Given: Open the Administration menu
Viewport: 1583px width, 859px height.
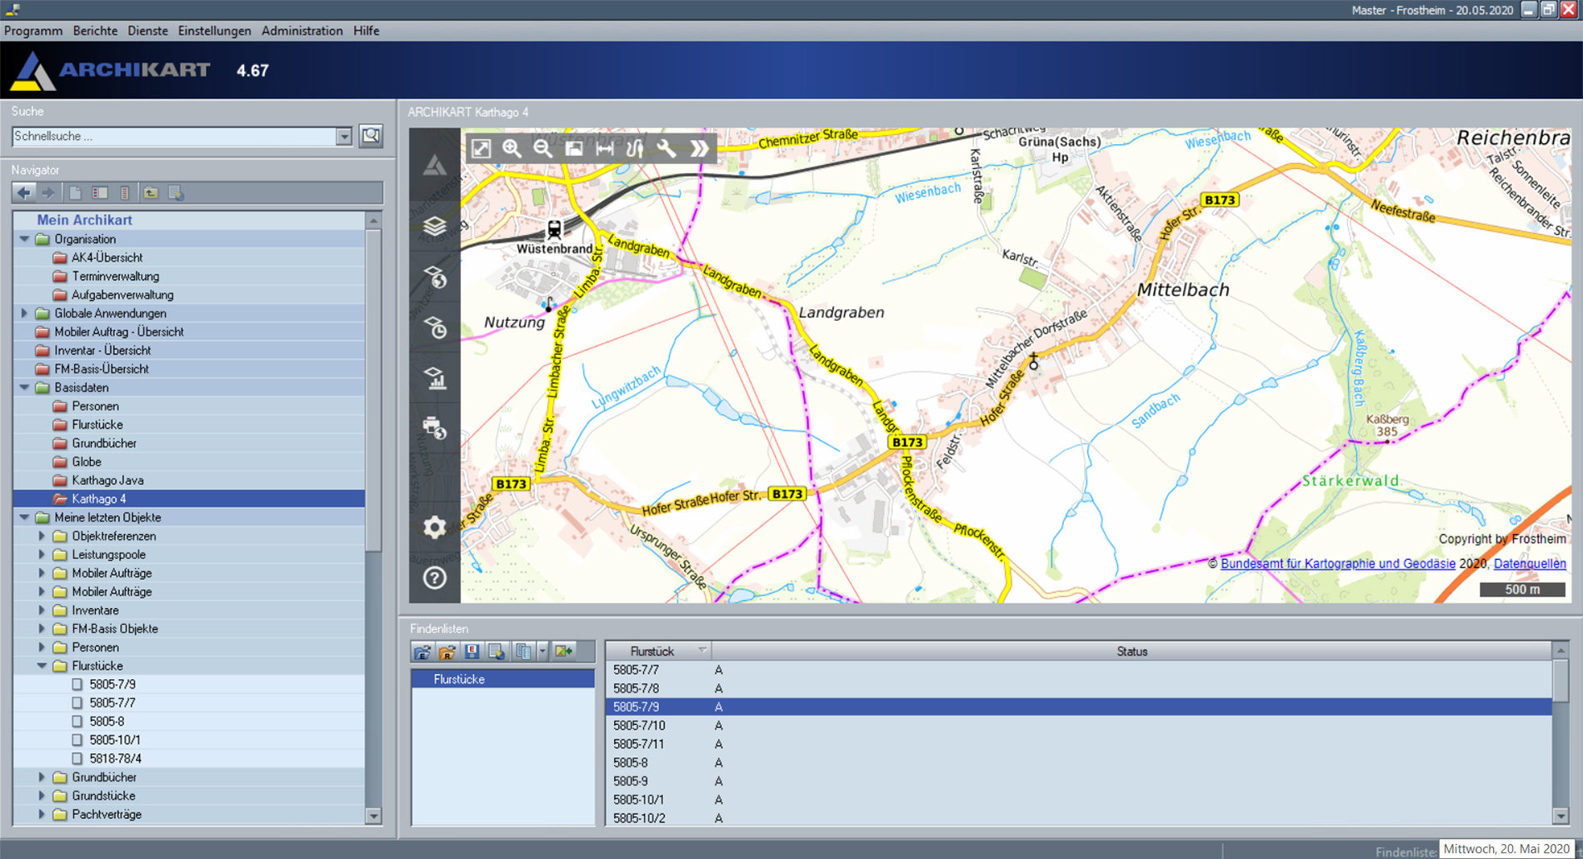Looking at the screenshot, I should 302,31.
